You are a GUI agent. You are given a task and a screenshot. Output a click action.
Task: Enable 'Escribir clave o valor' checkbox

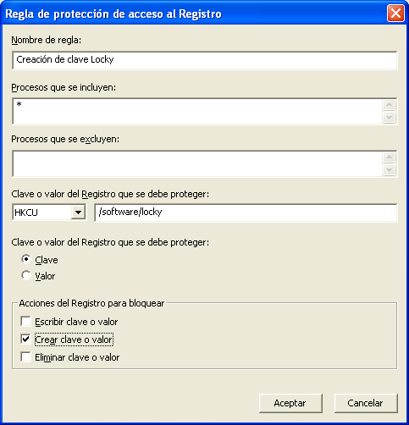coord(25,321)
